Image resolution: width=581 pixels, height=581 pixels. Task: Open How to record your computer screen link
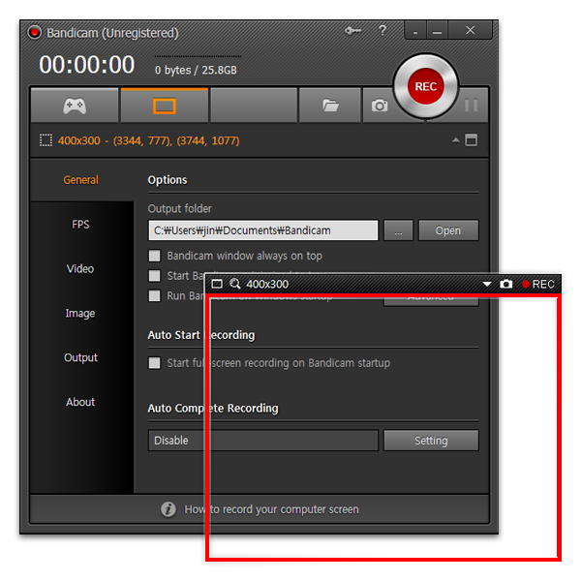tap(271, 509)
